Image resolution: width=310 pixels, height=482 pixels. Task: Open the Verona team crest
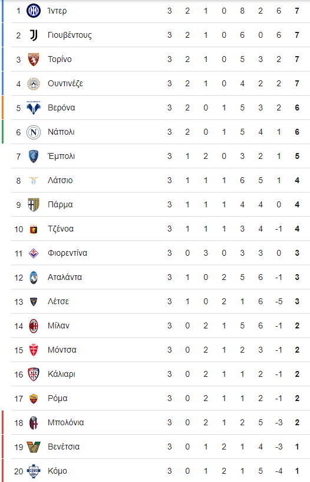pyautogui.click(x=34, y=108)
